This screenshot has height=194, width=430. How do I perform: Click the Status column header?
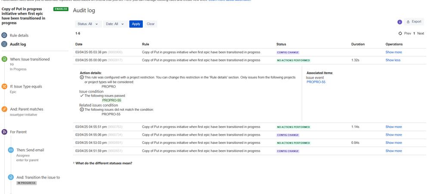[x=281, y=44]
